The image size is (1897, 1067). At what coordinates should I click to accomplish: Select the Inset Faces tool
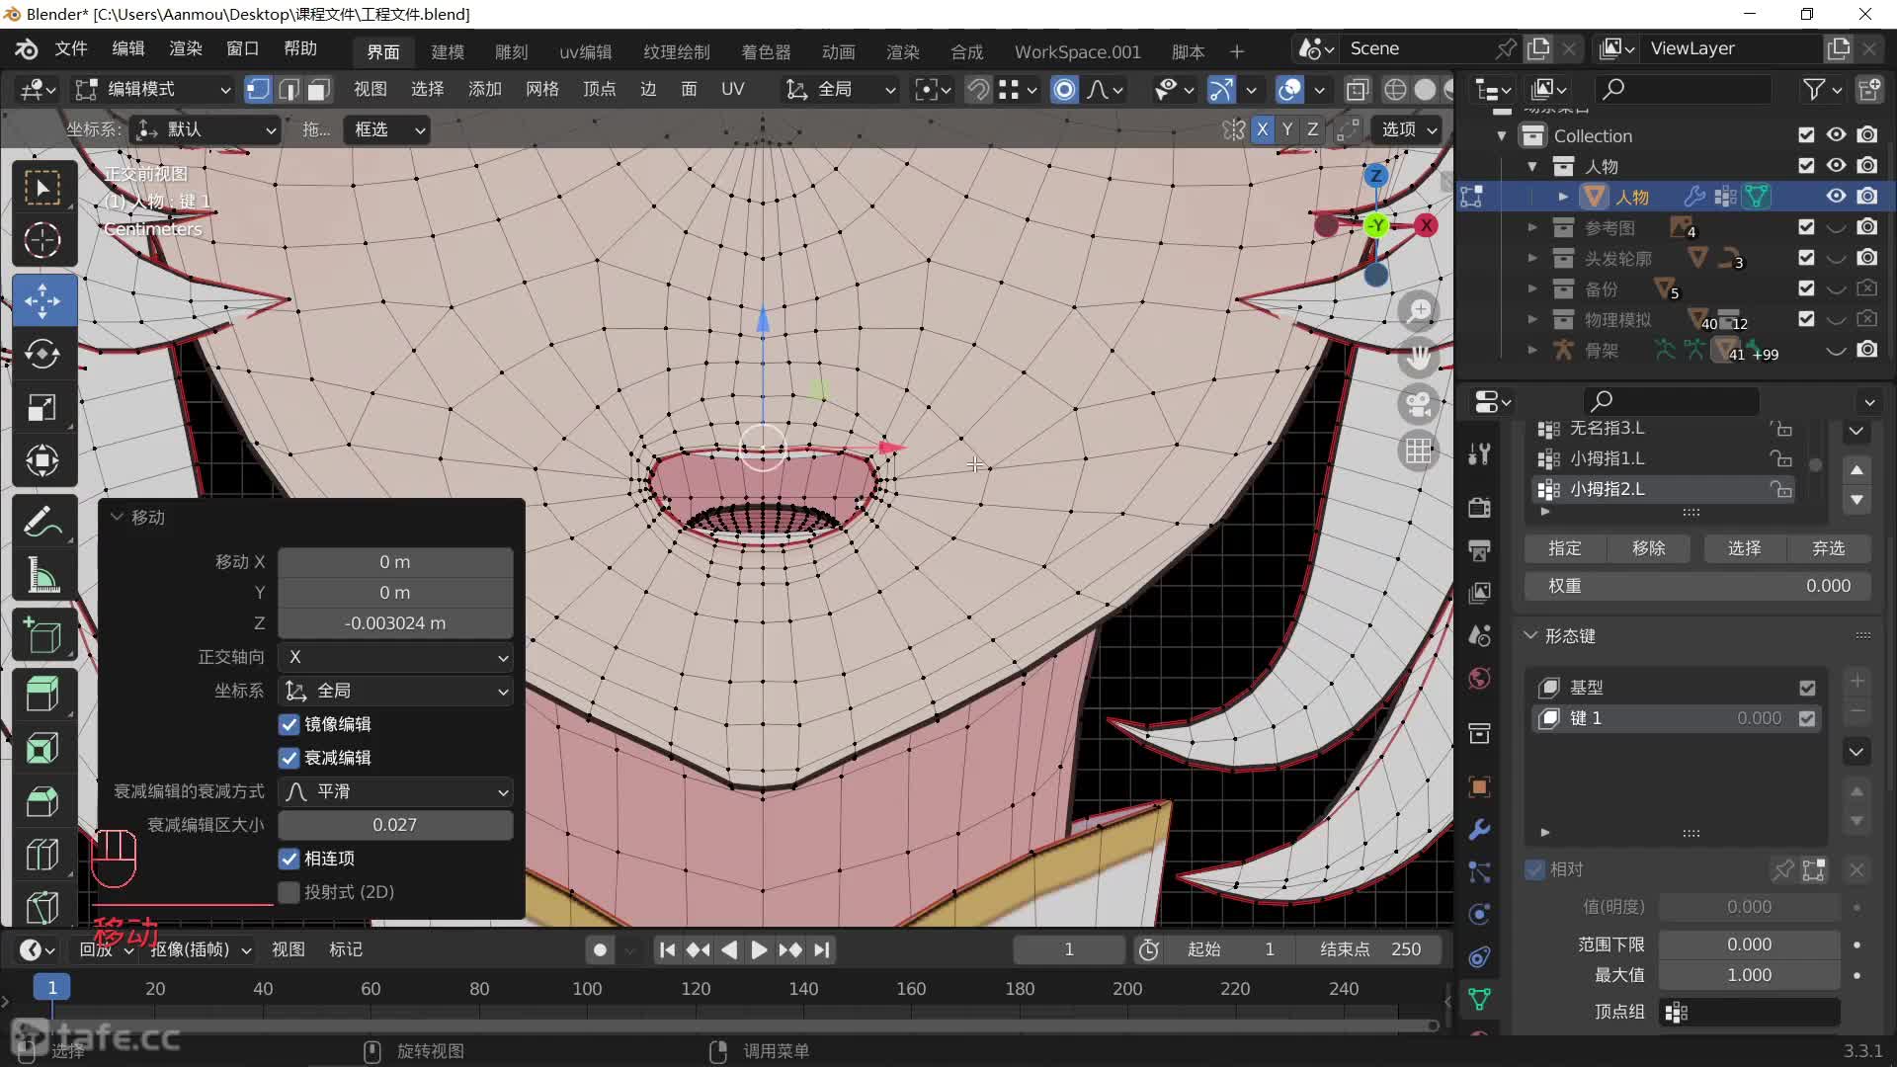pos(42,748)
